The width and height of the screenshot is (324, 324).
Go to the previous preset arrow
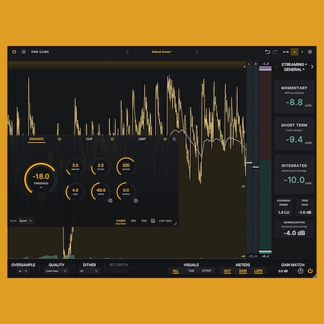pyautogui.click(x=127, y=52)
